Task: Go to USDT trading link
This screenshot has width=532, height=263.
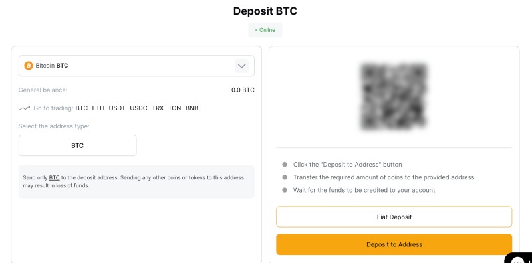Action: 117,108
